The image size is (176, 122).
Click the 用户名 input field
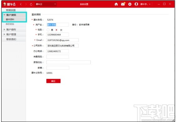tap(58, 25)
